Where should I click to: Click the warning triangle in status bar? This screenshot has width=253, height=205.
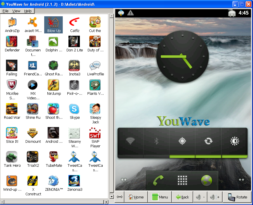click(x=130, y=13)
